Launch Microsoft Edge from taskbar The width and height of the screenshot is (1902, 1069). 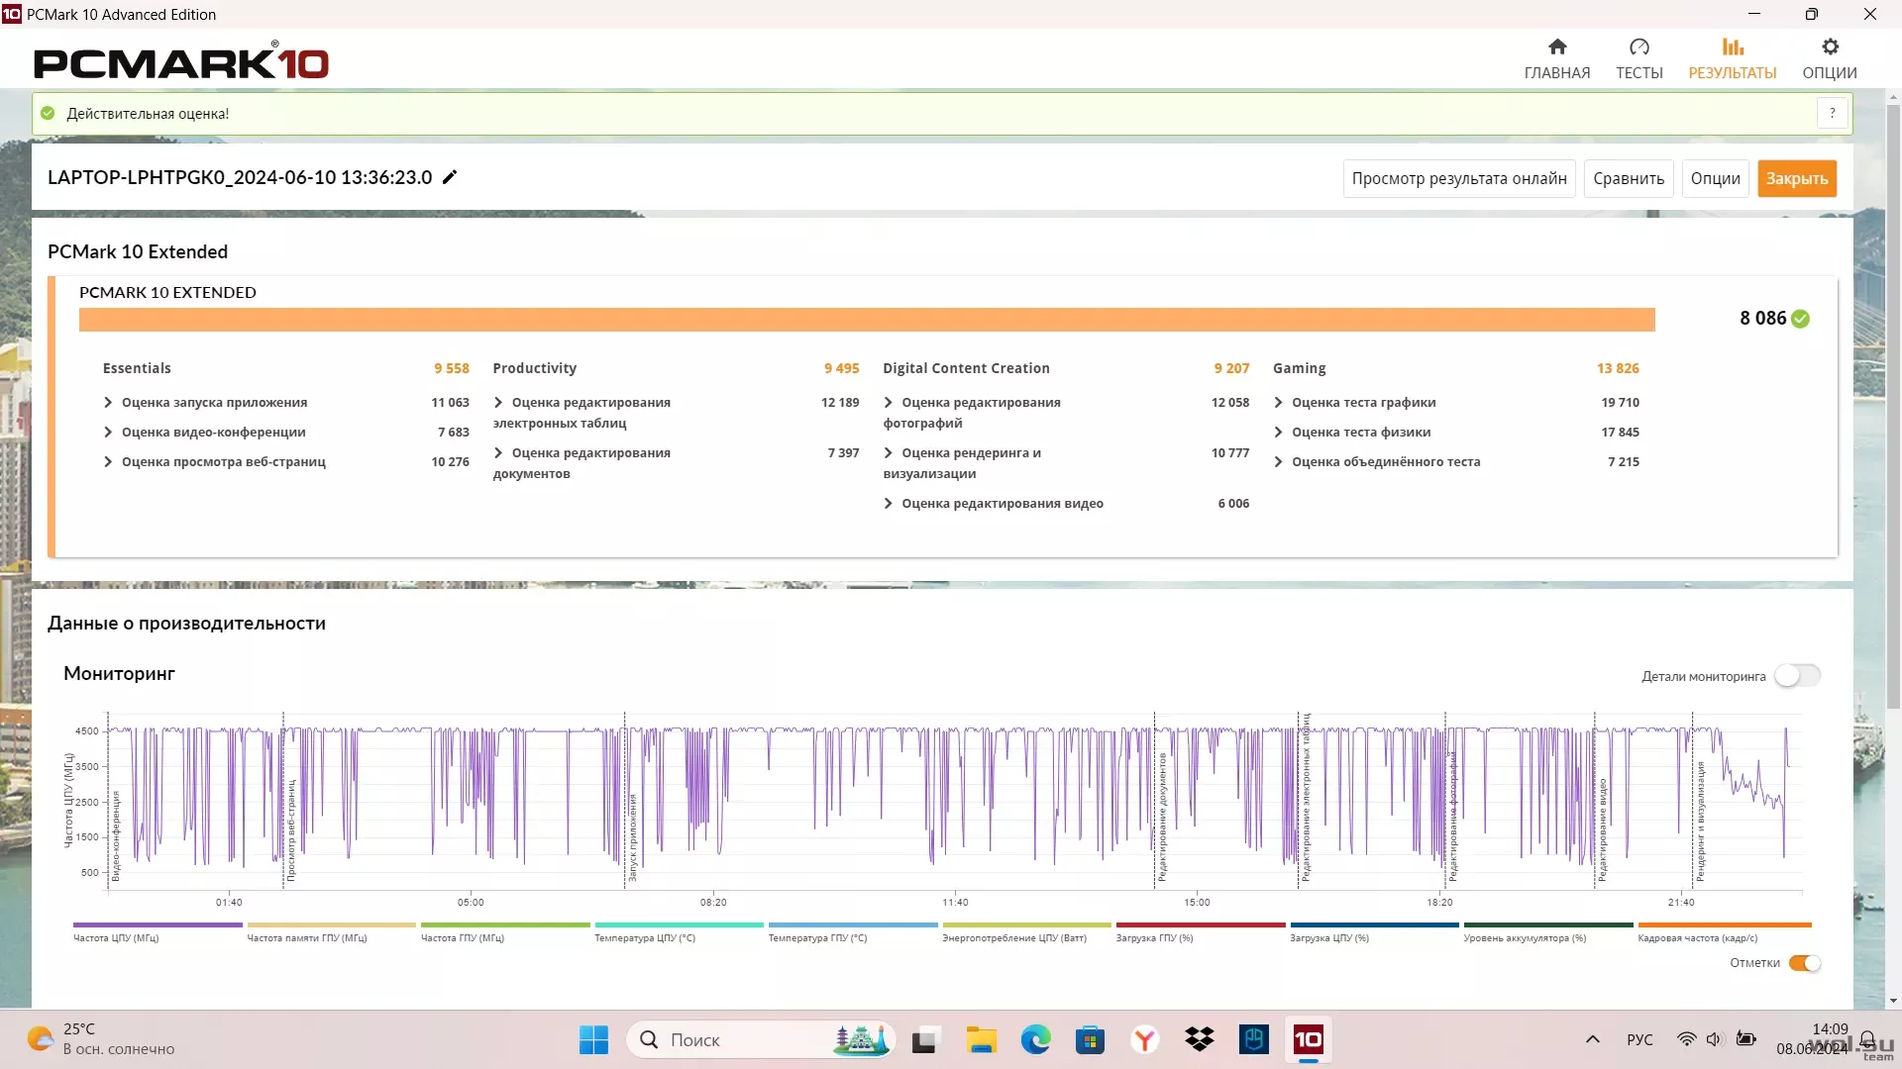coord(1035,1039)
